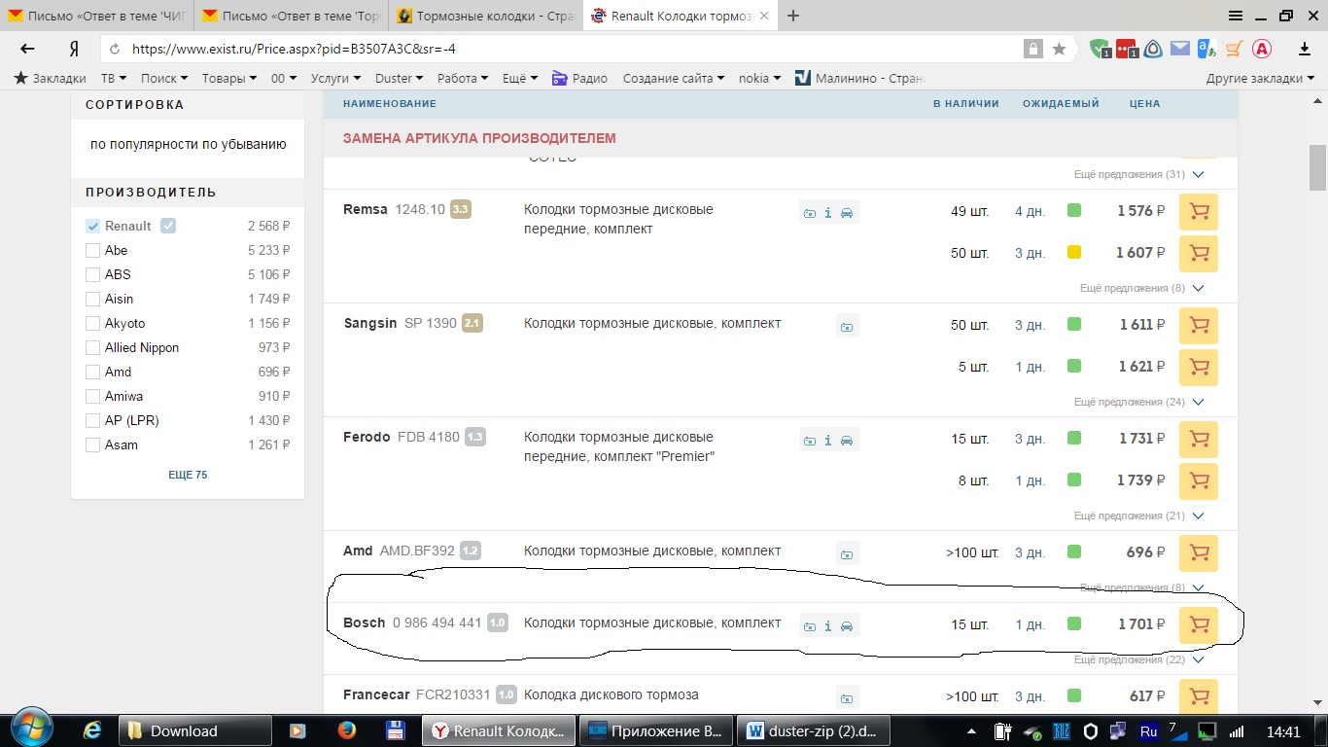Check the AP (LPR) manufacturer filter
The width and height of the screenshot is (1328, 747).
click(x=93, y=420)
